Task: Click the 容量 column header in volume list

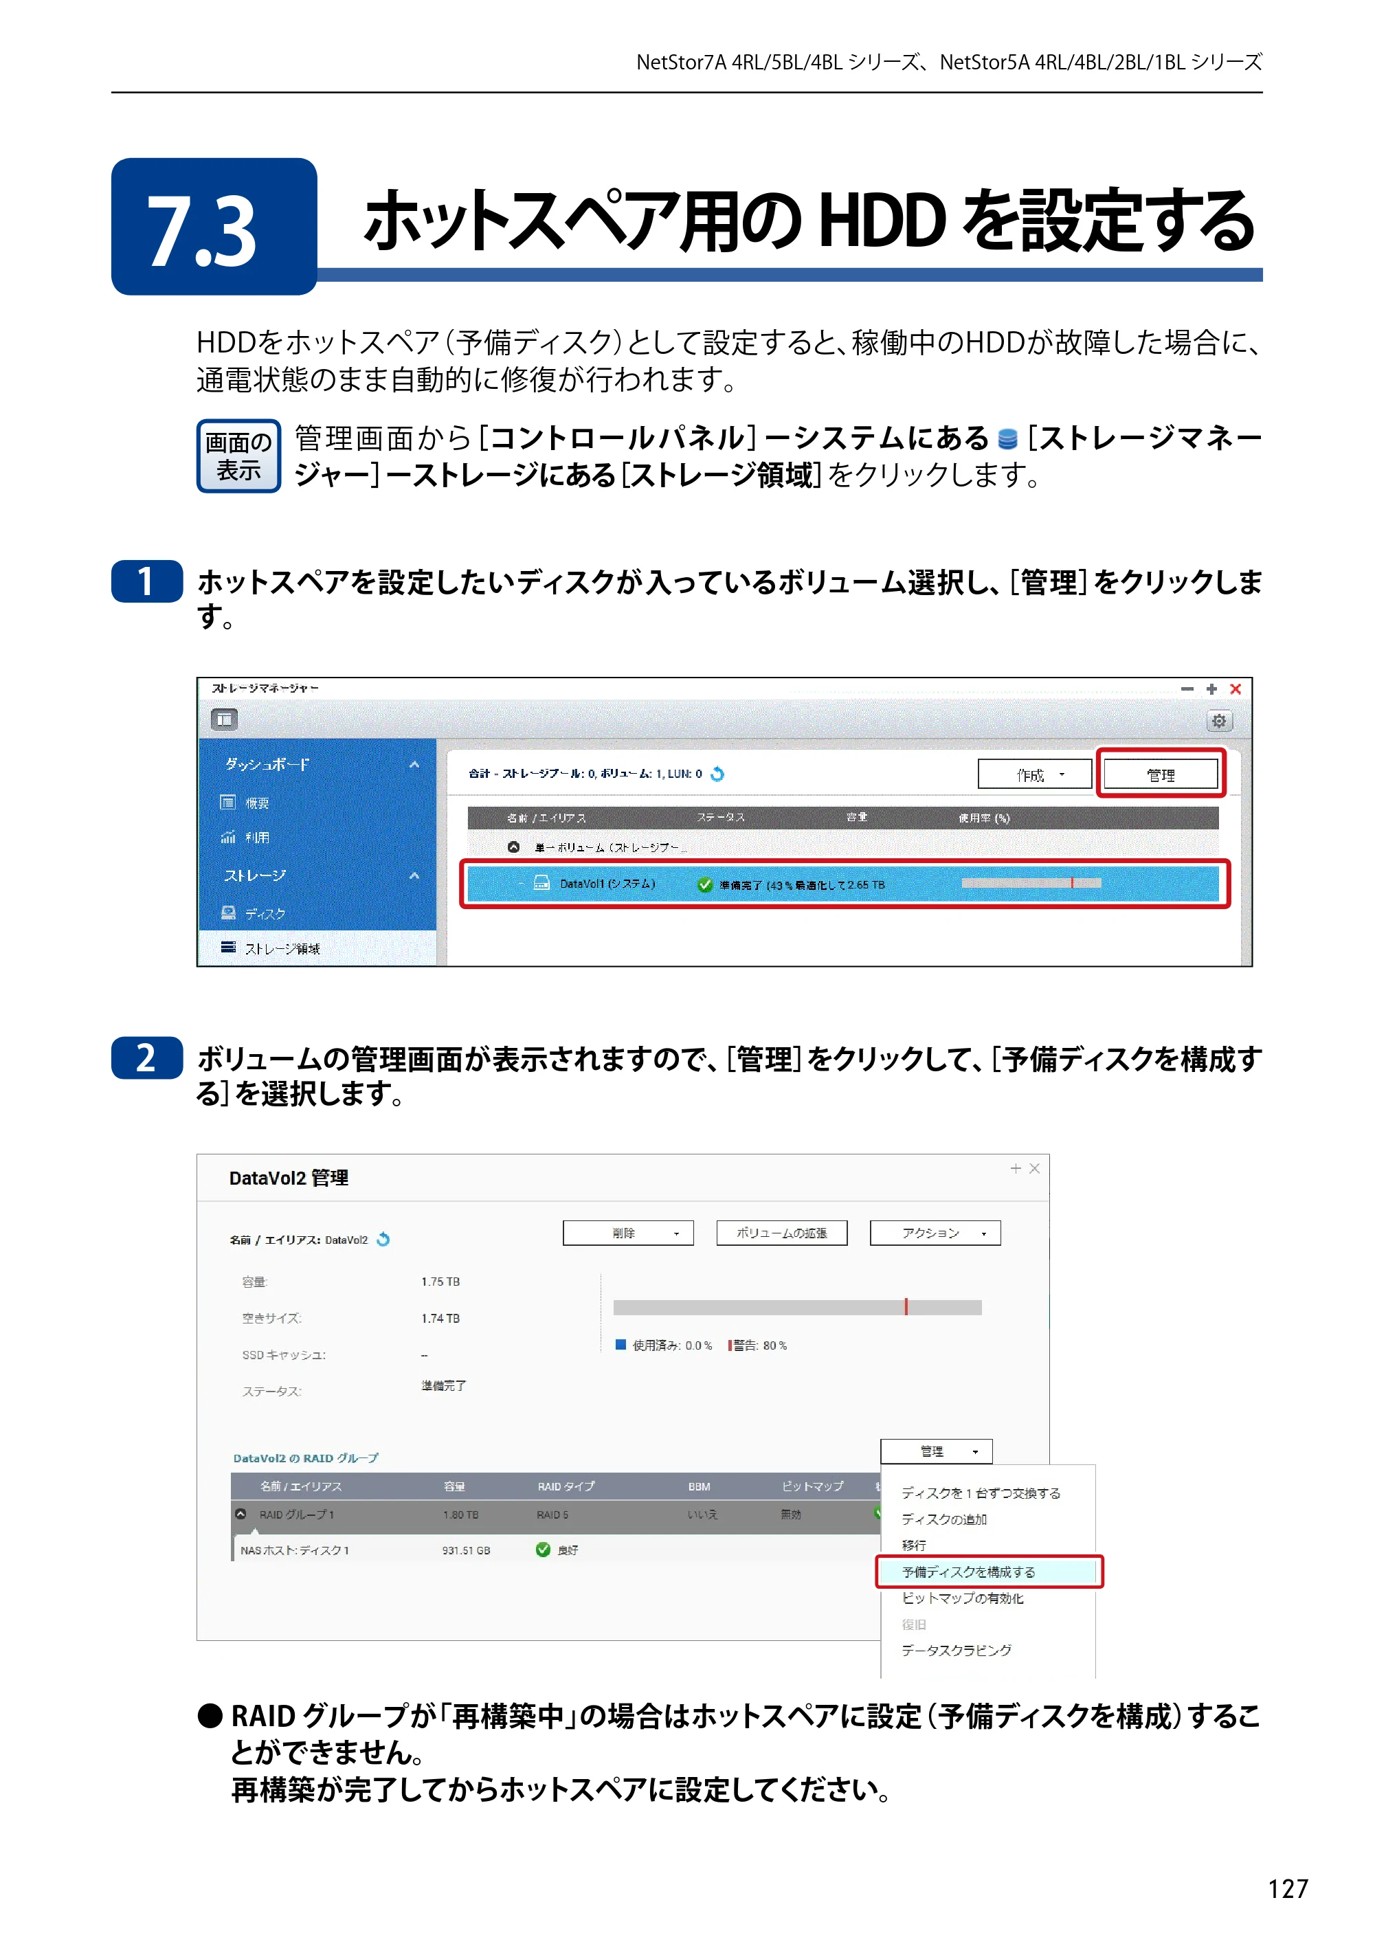Action: click(856, 817)
